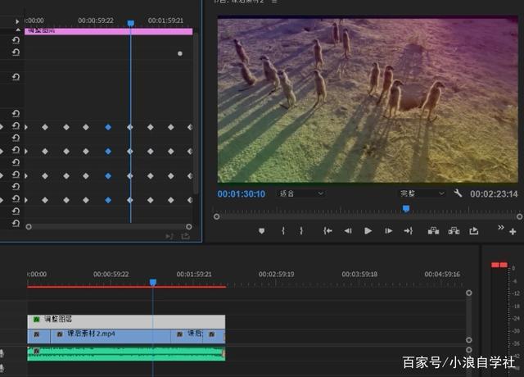This screenshot has width=524, height=377.
Task: Jump to the In point
Action: point(327,231)
